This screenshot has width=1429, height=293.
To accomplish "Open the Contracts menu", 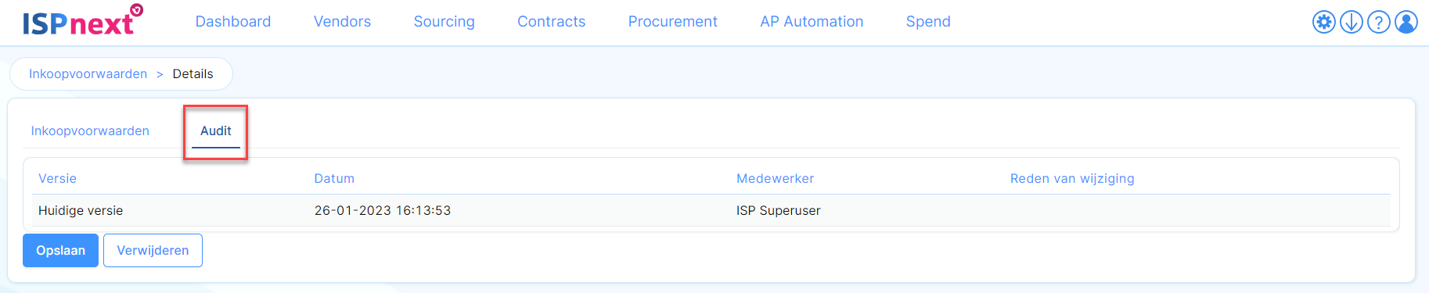I will (551, 22).
